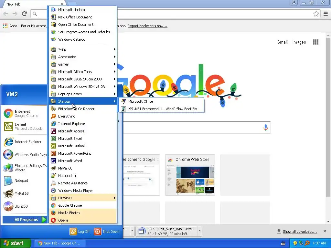Click Chrome page vertical scrollbar

(328, 118)
